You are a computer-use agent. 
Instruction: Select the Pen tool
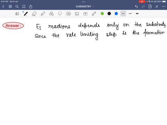tap(26, 14)
